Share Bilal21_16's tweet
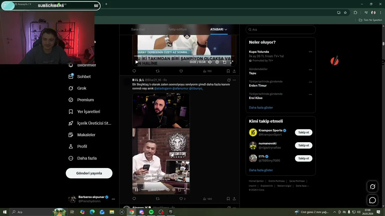The width and height of the screenshot is (385, 216). pyautogui.click(x=234, y=199)
